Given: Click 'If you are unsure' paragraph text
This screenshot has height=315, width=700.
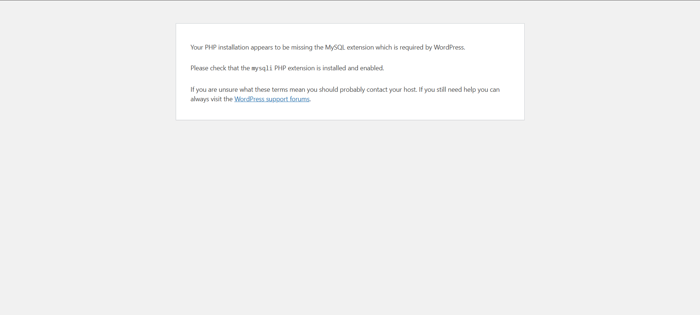Looking at the screenshot, I should (345, 94).
